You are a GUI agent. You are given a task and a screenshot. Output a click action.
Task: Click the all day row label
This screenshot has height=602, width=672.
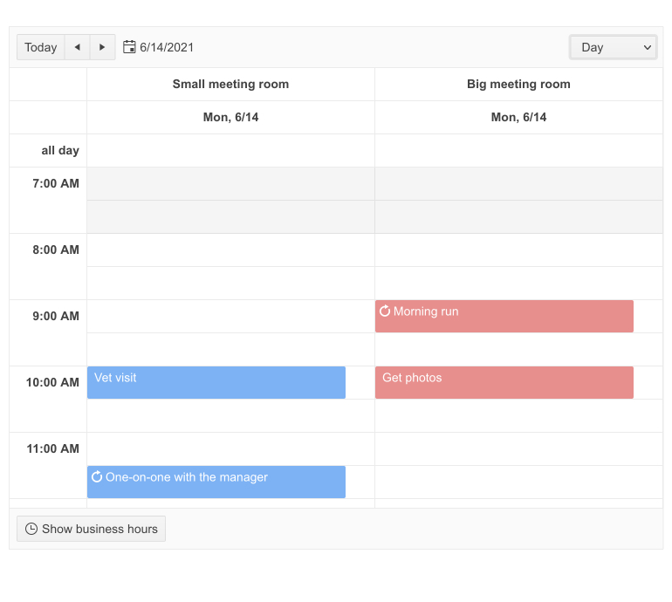coord(60,150)
